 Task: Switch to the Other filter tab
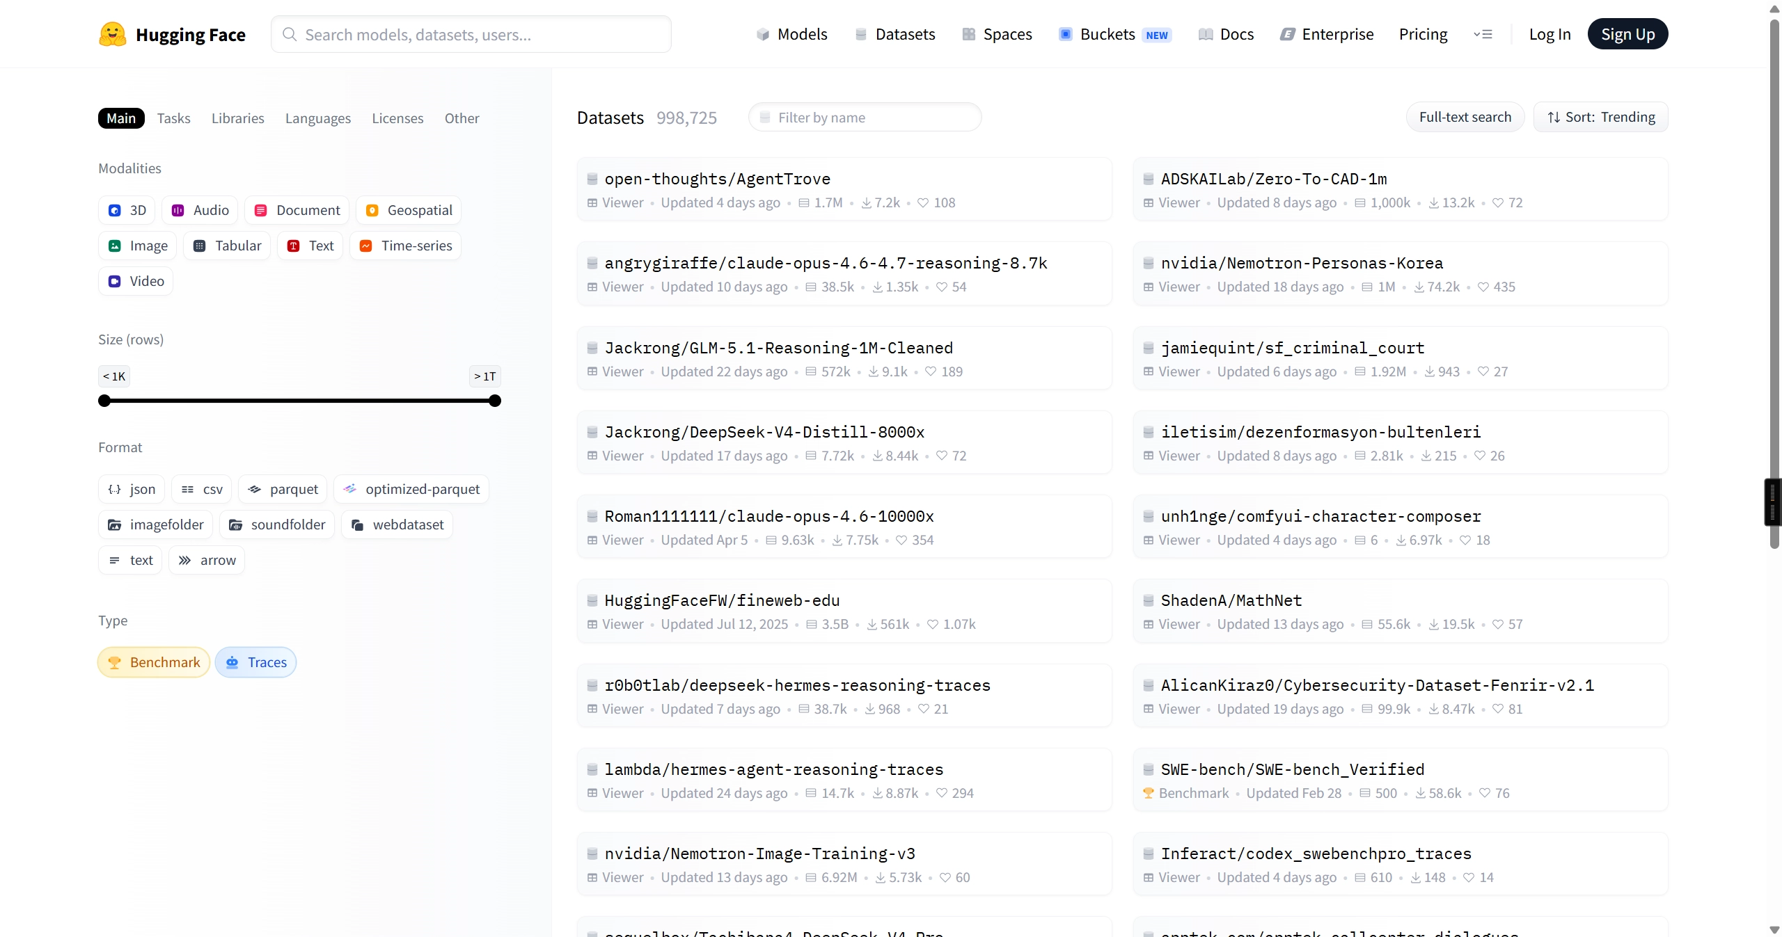click(462, 118)
